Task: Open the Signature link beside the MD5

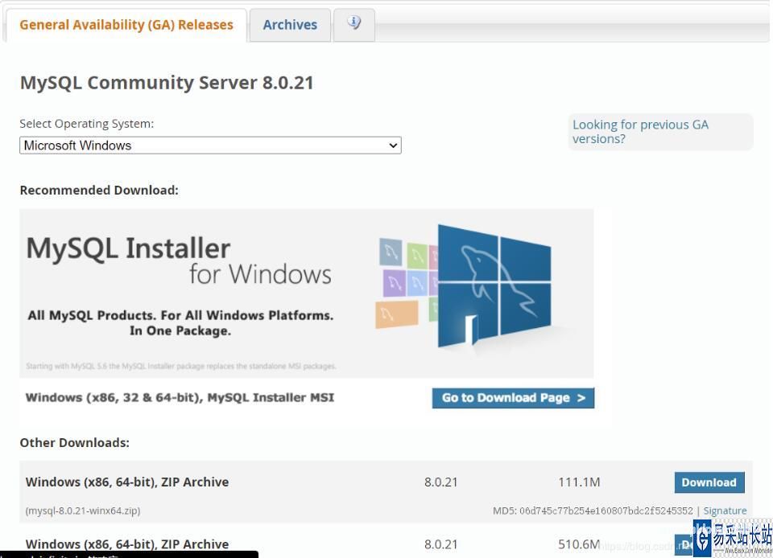Action: (x=725, y=511)
